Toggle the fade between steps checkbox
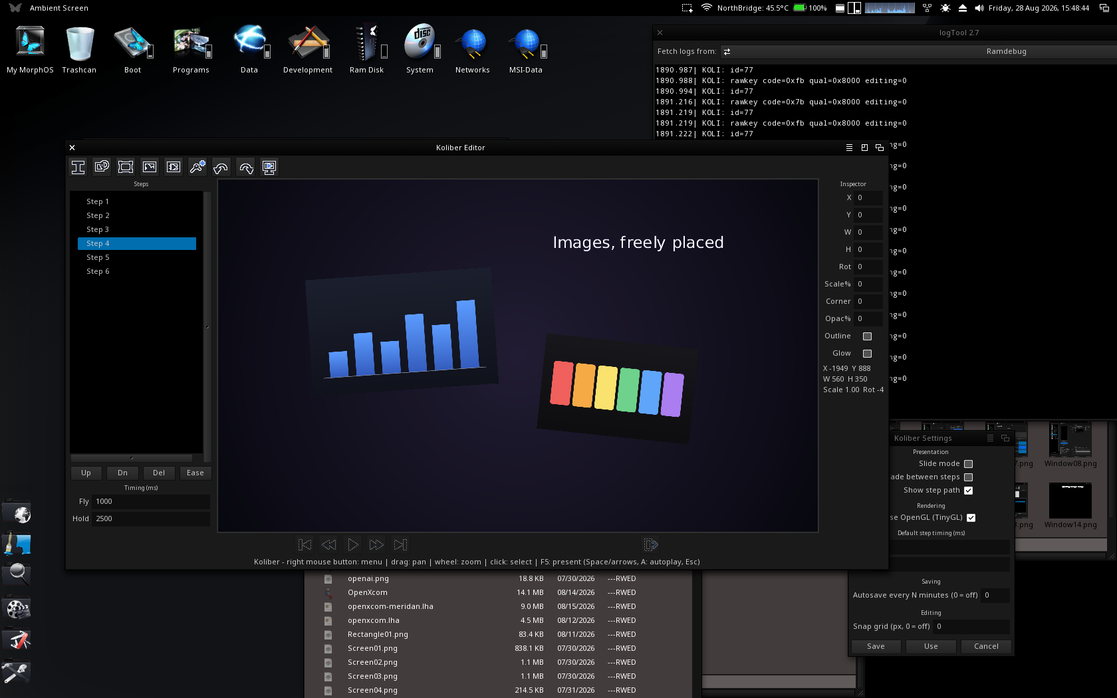1117x698 pixels. pyautogui.click(x=968, y=477)
